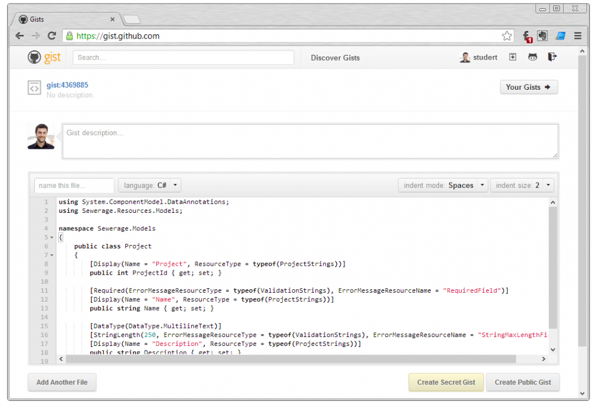The image size is (597, 403).
Task: Click the No description text
Action: coord(70,95)
